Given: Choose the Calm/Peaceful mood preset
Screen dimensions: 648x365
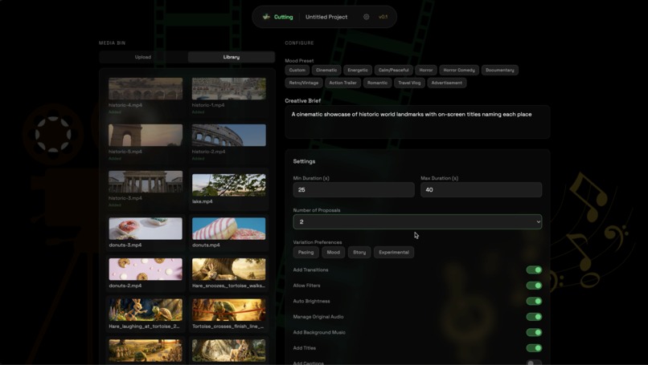Looking at the screenshot, I should coord(393,70).
